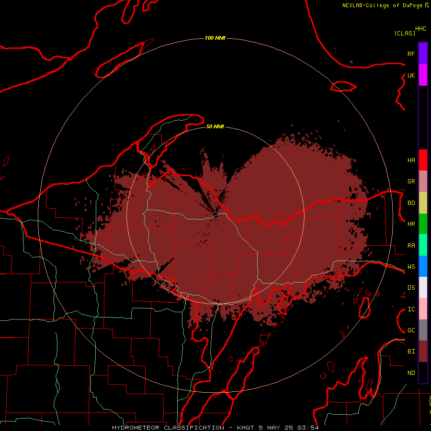
Task: Click the 100 NMI range ring label
Action: point(215,38)
